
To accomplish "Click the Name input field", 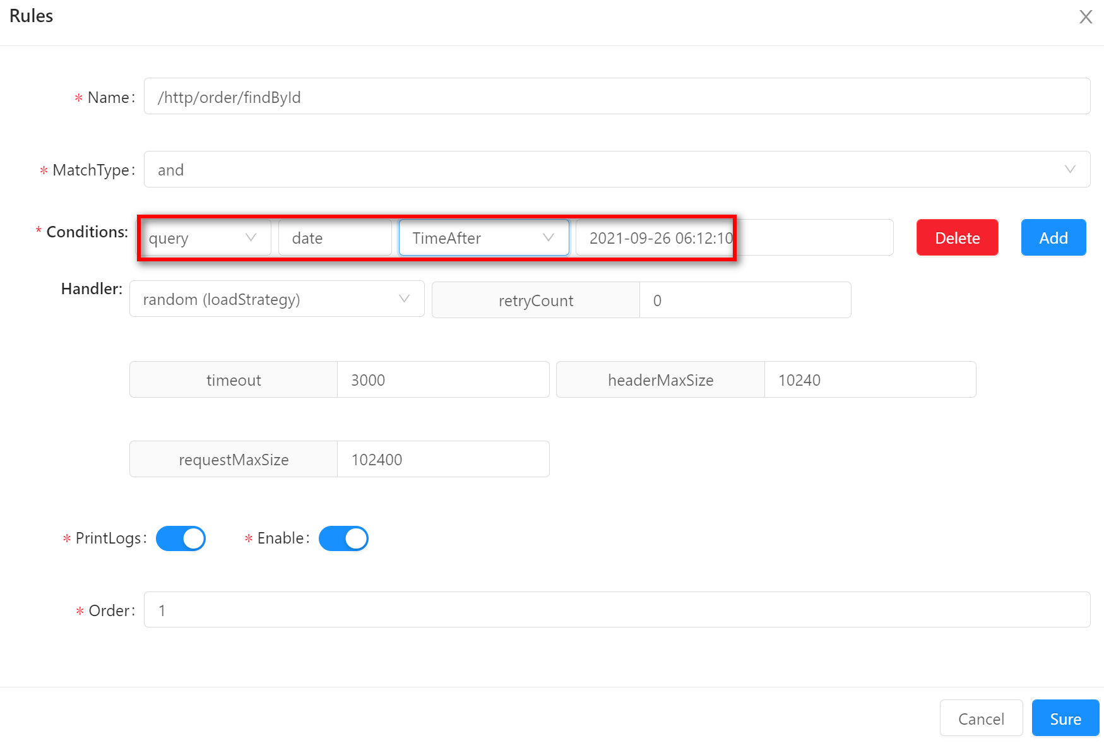I will point(616,97).
